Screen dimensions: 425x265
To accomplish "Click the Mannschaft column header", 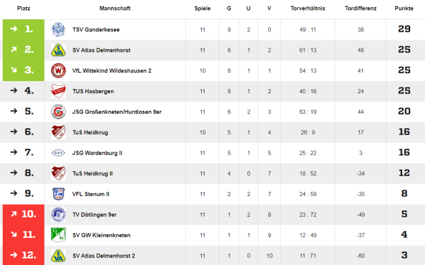I will pos(115,8).
